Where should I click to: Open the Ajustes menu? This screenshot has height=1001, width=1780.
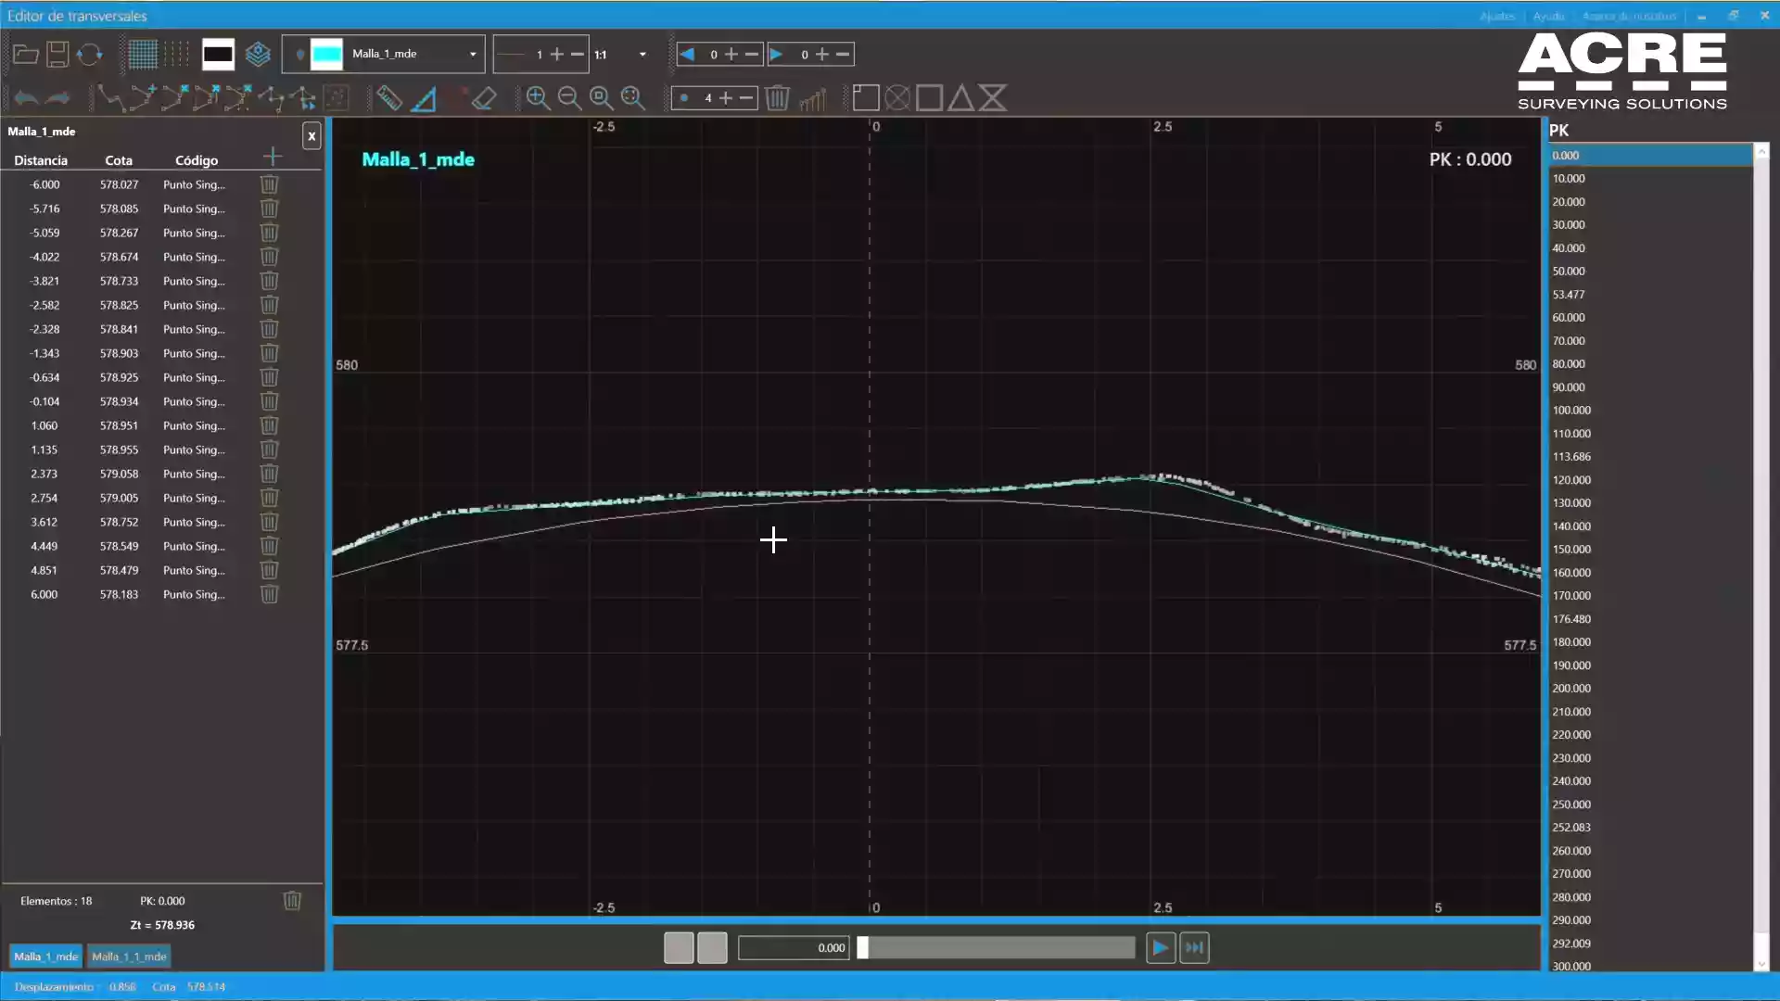(1497, 16)
